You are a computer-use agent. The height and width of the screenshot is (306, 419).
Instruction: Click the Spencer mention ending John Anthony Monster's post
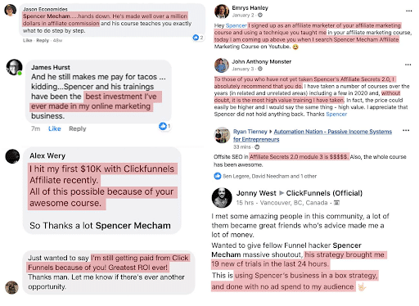[336, 114]
